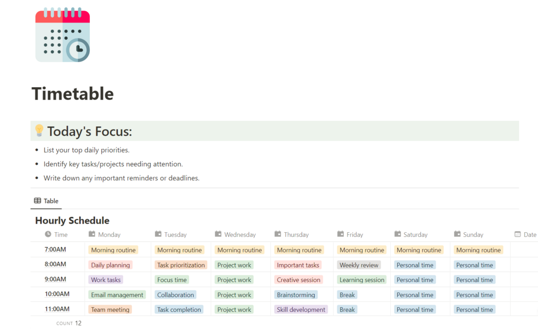
Task: Open the 7:00AM row
Action: pyautogui.click(x=55, y=249)
